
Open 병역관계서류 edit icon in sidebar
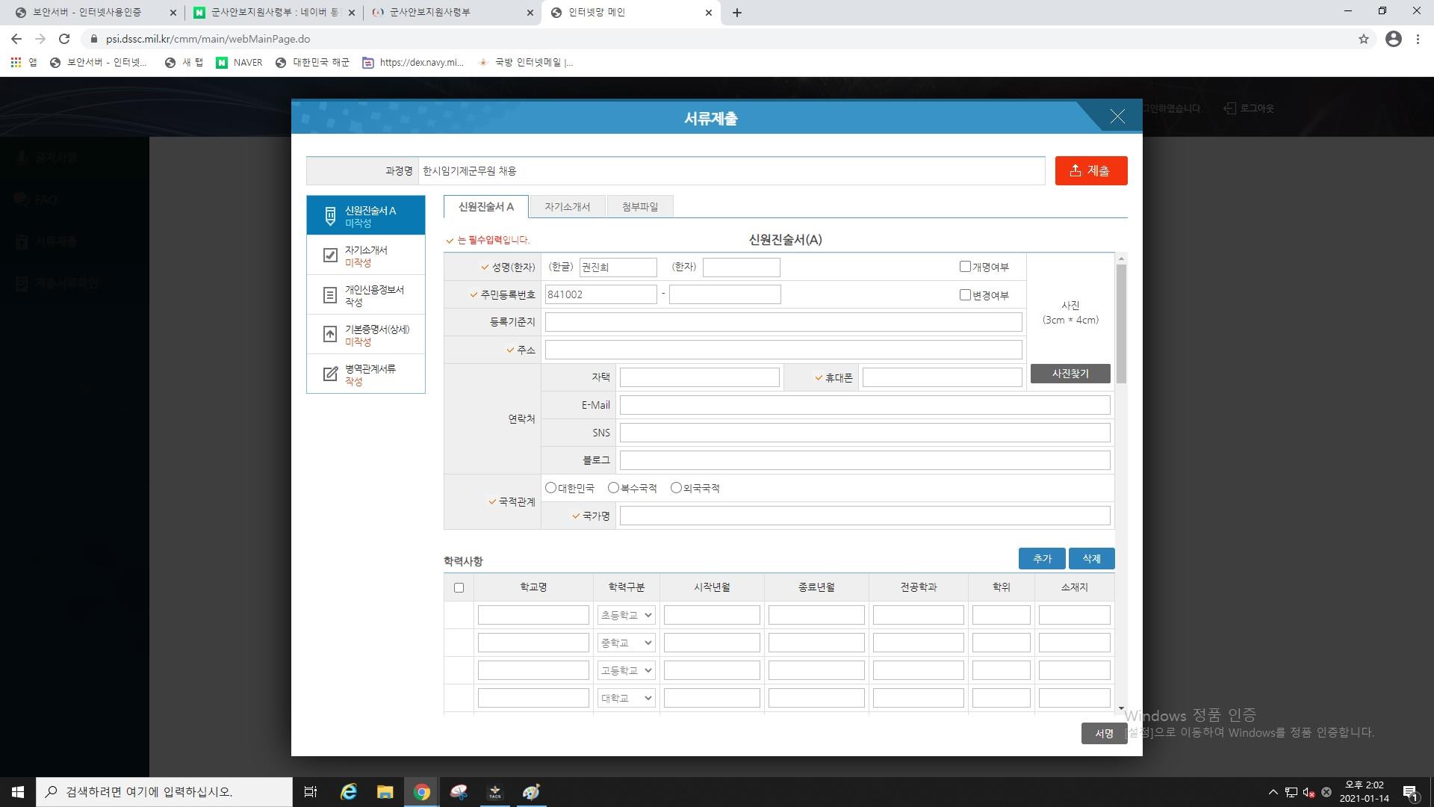[x=330, y=374]
